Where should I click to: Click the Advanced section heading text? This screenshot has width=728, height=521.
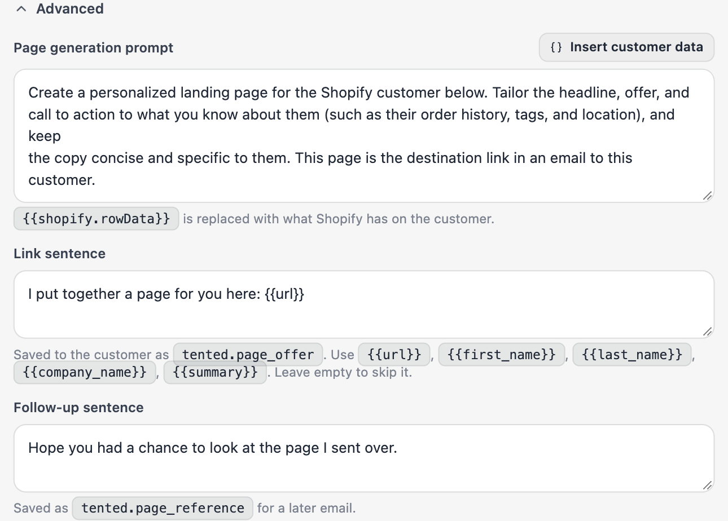click(70, 9)
